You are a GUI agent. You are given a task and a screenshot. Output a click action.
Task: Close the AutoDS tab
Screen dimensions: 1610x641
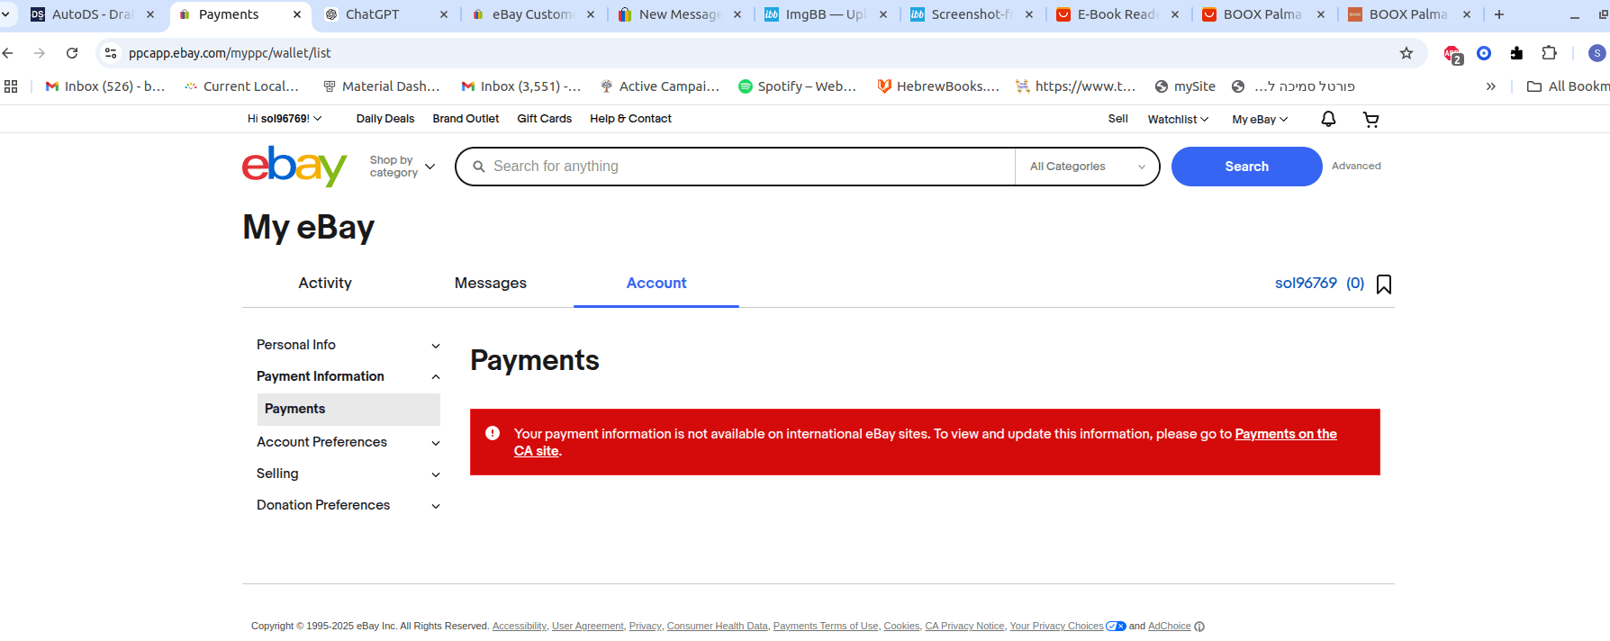pyautogui.click(x=150, y=14)
